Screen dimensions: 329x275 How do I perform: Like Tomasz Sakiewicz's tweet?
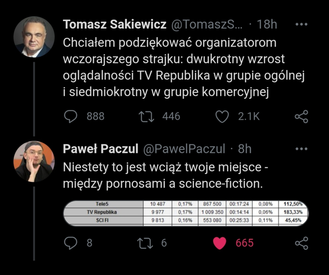point(222,116)
